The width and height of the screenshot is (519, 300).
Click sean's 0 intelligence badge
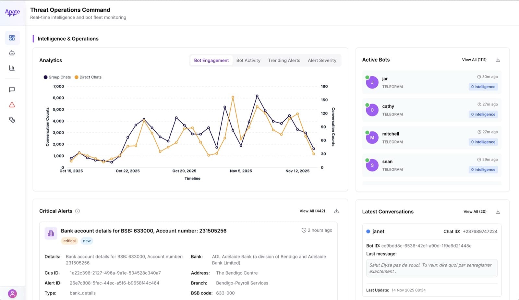483,170
